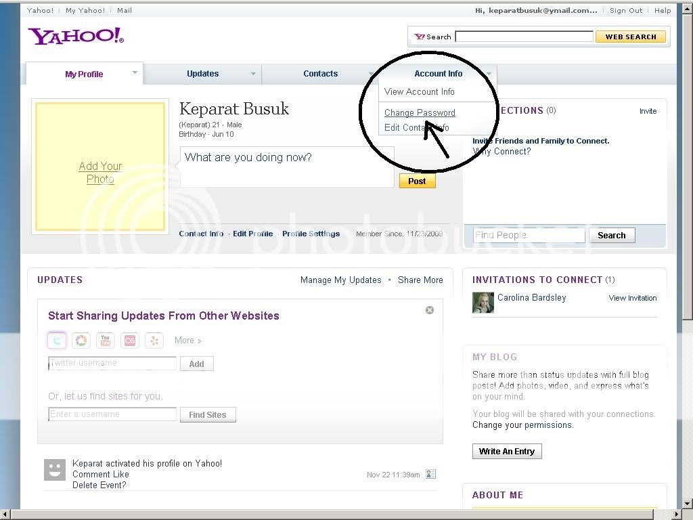Select View Account Info menu entry
Screen dimensions: 693x520
click(x=419, y=91)
